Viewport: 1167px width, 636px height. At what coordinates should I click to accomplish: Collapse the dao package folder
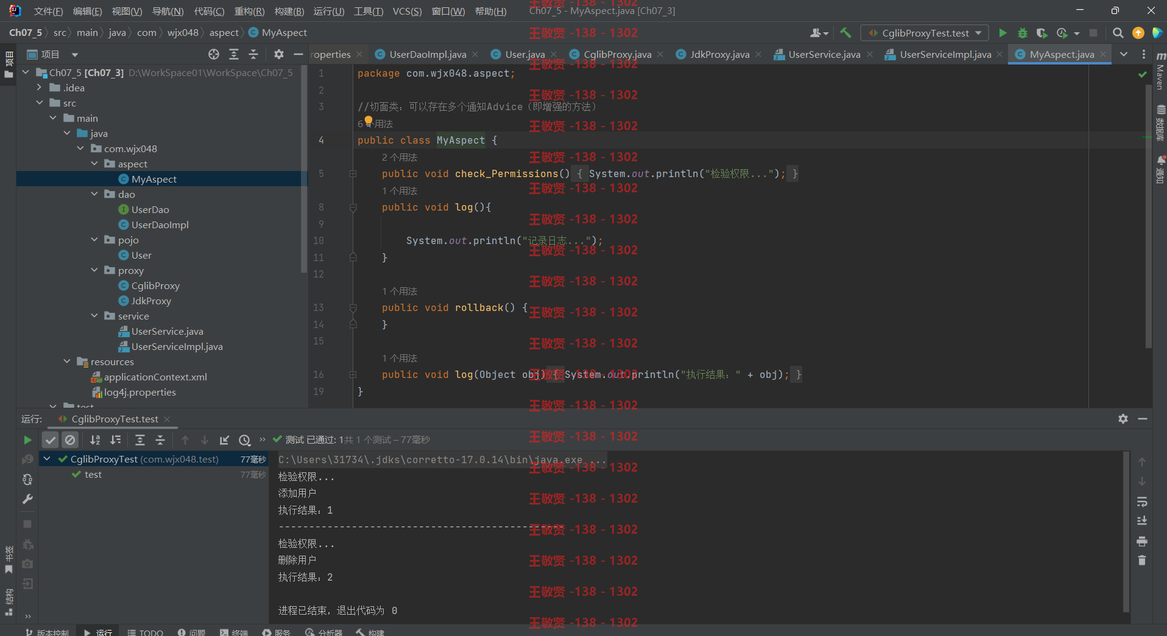(x=94, y=194)
